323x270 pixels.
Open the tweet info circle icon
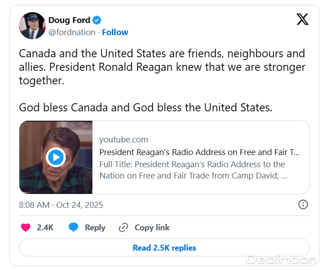(303, 205)
